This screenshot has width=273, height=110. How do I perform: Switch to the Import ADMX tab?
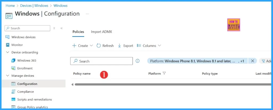point(101,32)
